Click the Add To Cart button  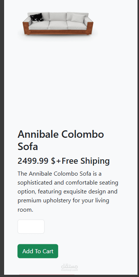tap(38, 251)
